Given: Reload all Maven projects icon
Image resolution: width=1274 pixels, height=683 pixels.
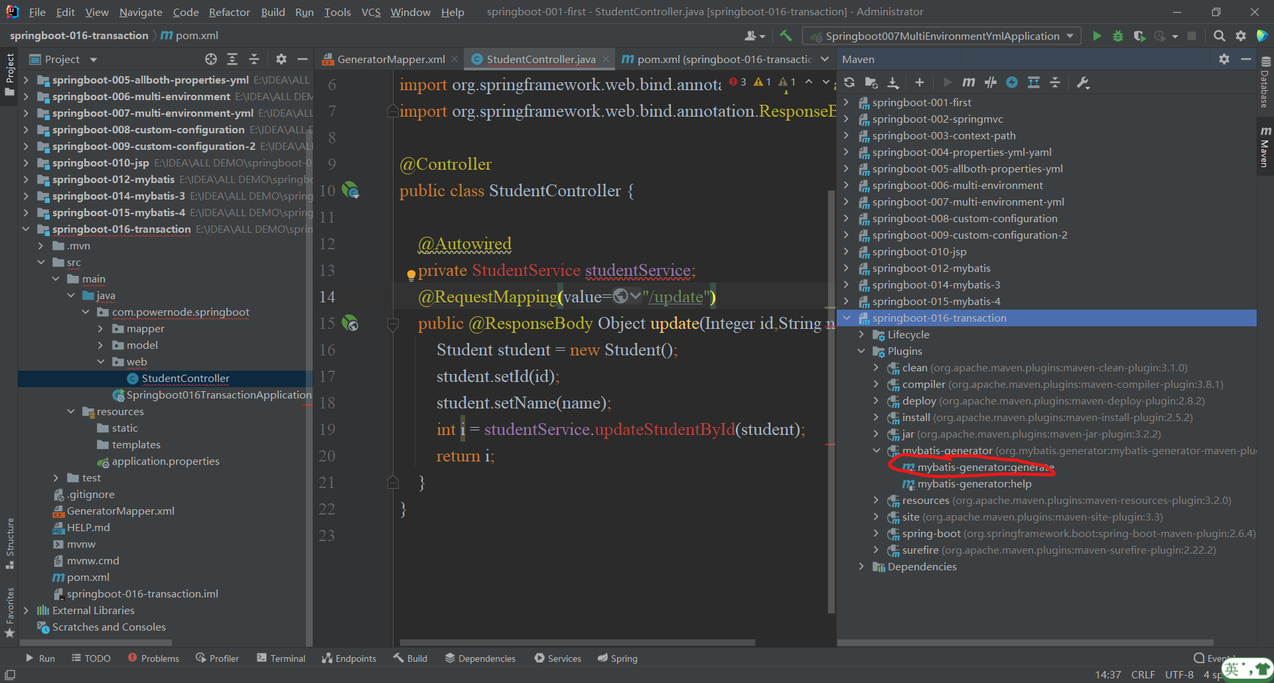Looking at the screenshot, I should 849,82.
